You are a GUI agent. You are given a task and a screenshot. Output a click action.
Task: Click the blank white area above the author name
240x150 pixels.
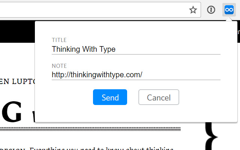[x=17, y=60]
